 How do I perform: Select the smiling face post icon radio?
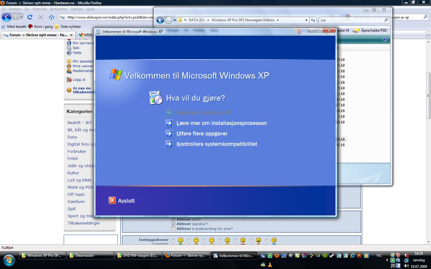[173, 240]
